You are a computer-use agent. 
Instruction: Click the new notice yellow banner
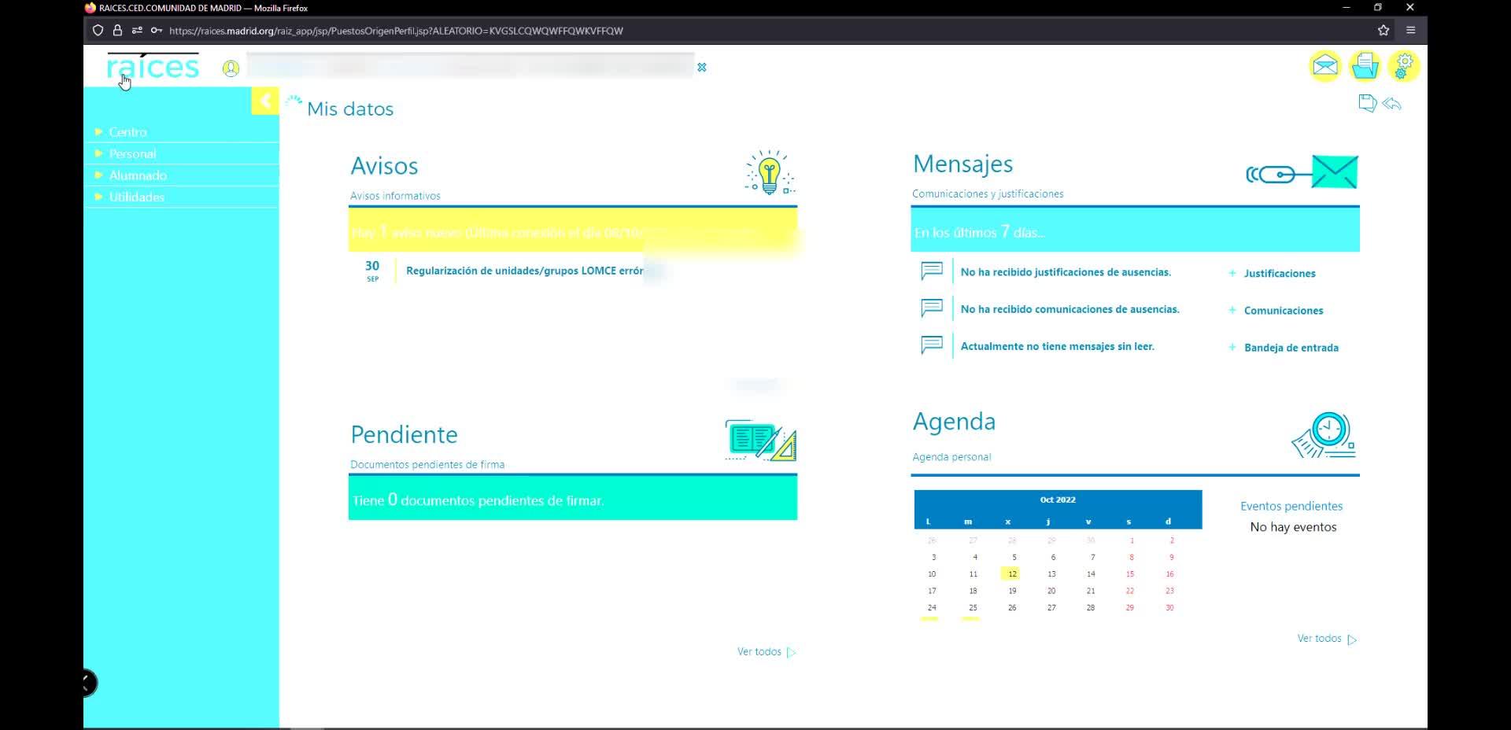573,230
